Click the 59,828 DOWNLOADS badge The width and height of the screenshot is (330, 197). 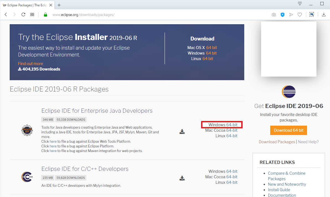(71, 178)
